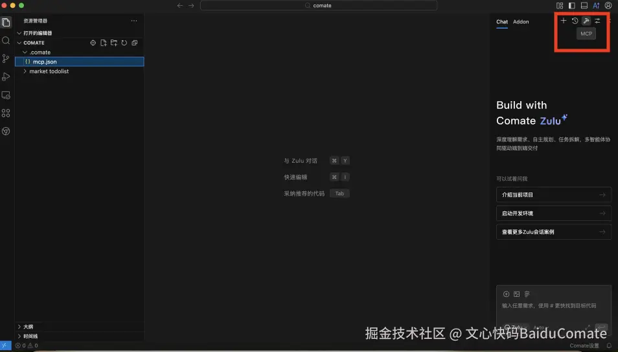
Task: Open chat settings sliders icon
Action: point(597,21)
